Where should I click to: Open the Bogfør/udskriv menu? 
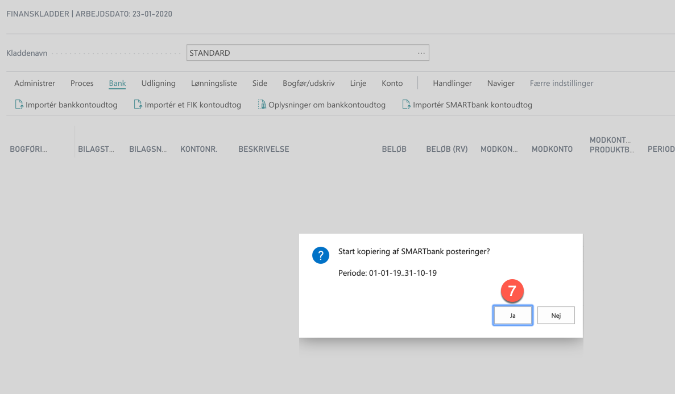point(308,83)
